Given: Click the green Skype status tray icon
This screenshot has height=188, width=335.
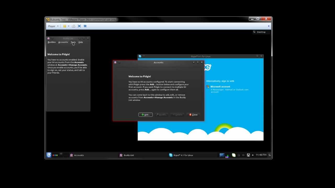Looking at the screenshot, I should [x=234, y=155].
